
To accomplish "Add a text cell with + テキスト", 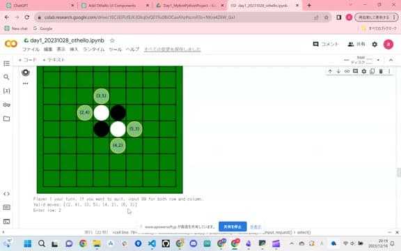I will pyautogui.click(x=54, y=60).
